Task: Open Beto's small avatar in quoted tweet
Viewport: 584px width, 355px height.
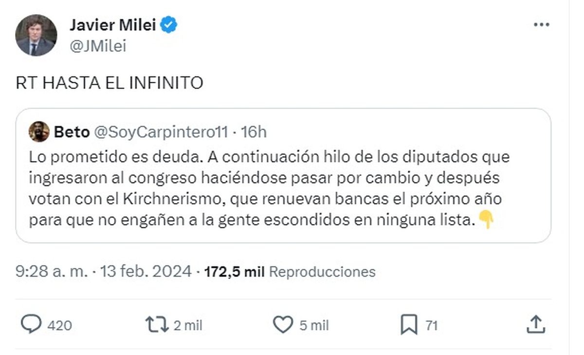Action: [39, 131]
